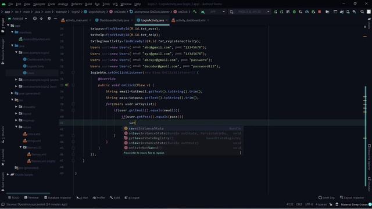Close the LoginActivity.java tab

(x=167, y=20)
